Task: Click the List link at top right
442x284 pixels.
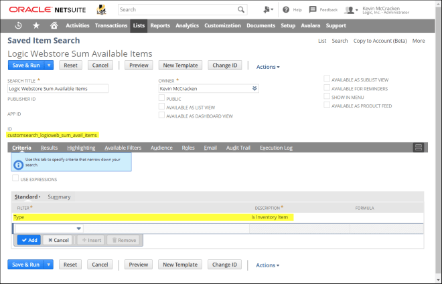Action: pos(322,41)
